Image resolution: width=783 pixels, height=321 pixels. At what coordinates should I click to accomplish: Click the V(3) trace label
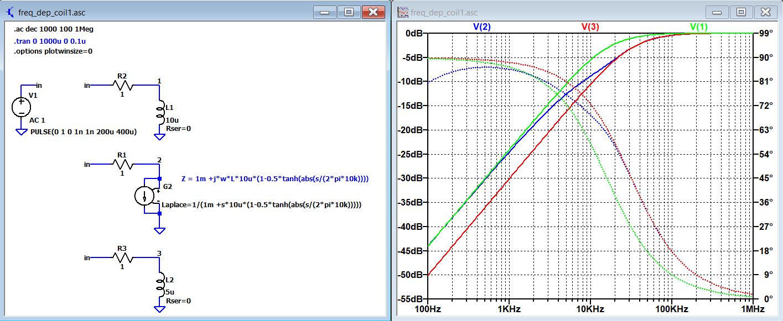(x=590, y=27)
